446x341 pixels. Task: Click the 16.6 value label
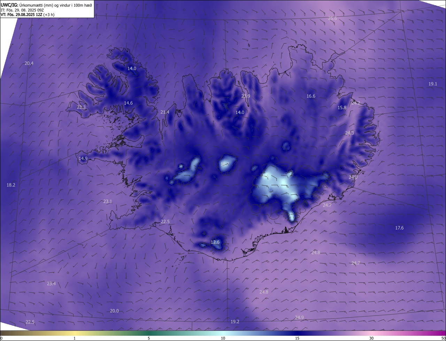[x=311, y=96]
